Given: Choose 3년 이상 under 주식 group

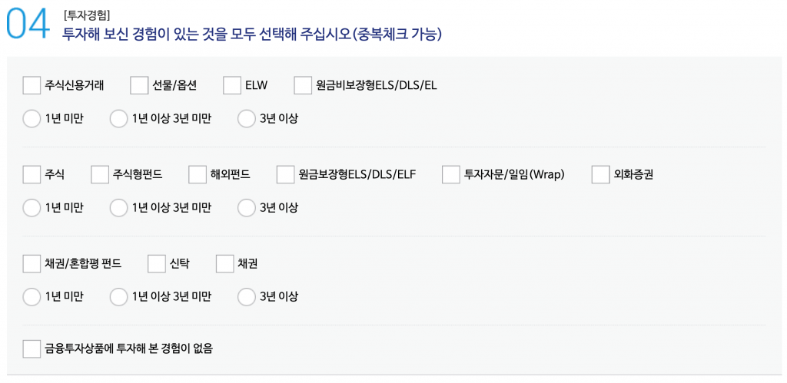Looking at the screenshot, I should [x=246, y=208].
